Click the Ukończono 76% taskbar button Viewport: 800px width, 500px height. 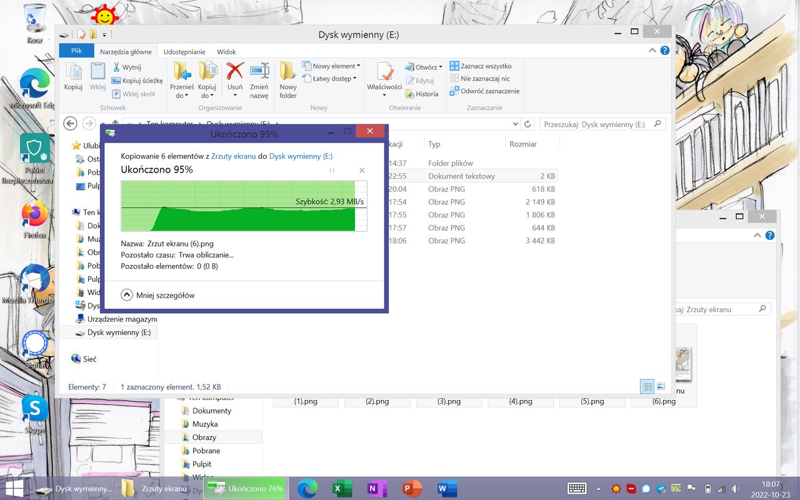coord(245,488)
